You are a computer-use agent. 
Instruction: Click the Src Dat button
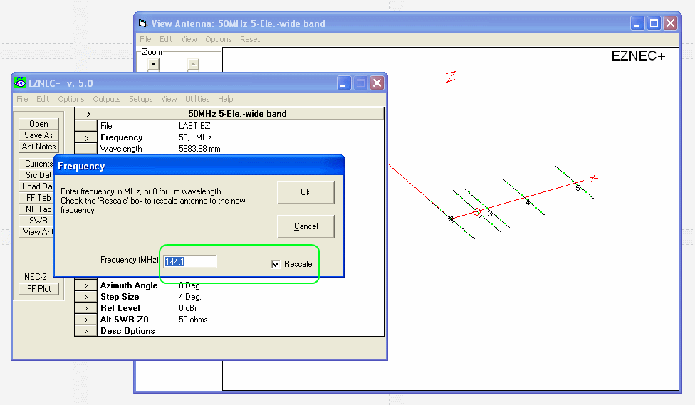36,175
